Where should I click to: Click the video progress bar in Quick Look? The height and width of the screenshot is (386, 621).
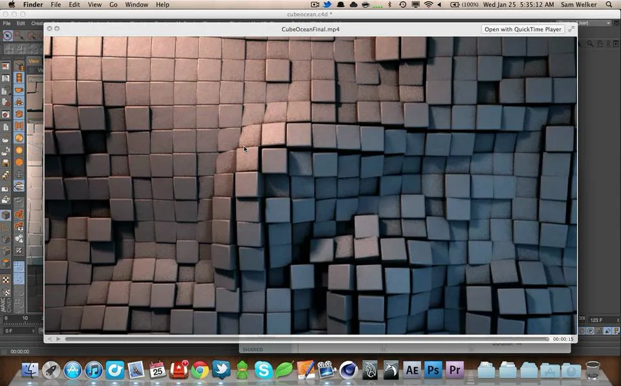[307, 339]
